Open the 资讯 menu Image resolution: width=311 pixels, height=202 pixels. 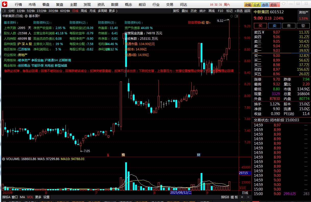(x=101, y=5)
